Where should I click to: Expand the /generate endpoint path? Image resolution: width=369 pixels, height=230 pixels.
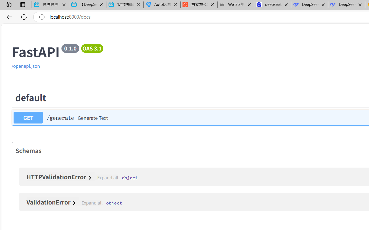60,118
